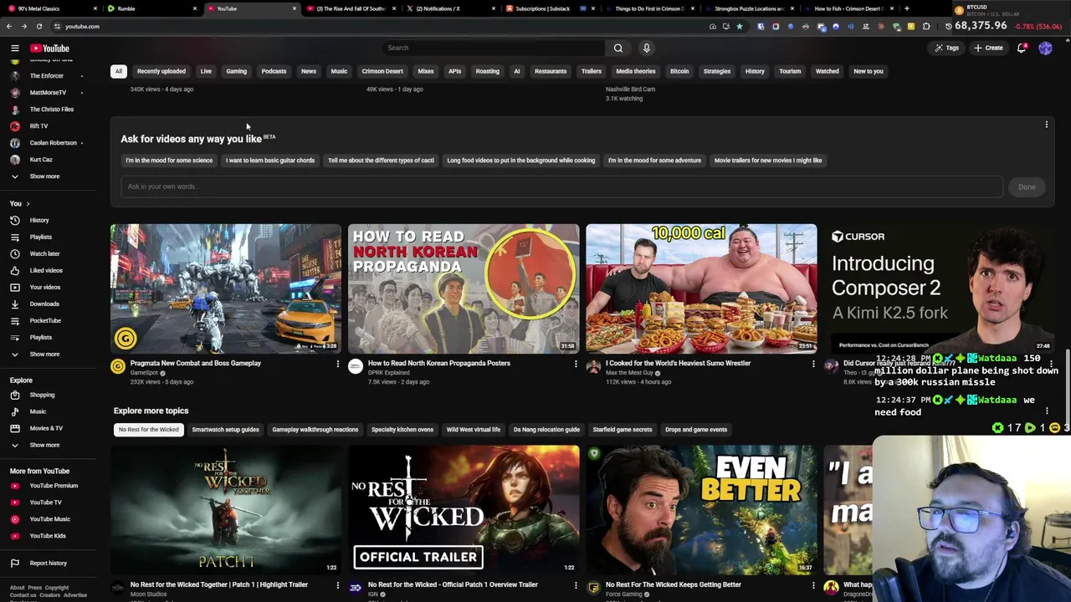Select the All filter chip
The height and width of the screenshot is (602, 1071).
[x=119, y=71]
